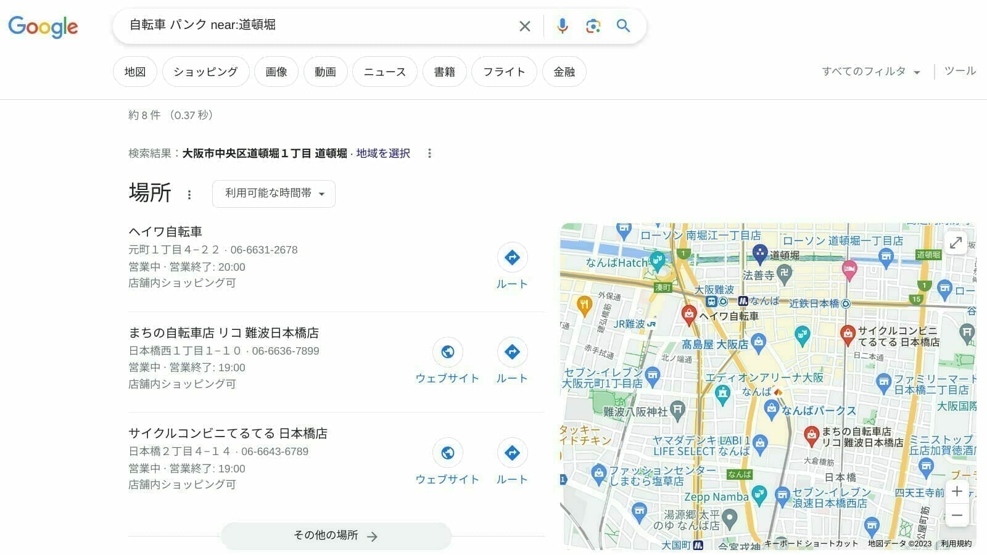Image resolution: width=987 pixels, height=555 pixels.
Task: Select the フライト filter tab
Action: click(504, 72)
